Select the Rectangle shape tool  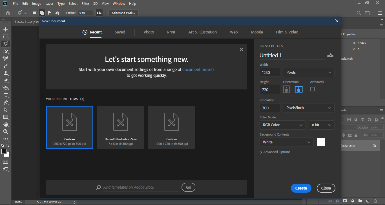pyautogui.click(x=6, y=117)
